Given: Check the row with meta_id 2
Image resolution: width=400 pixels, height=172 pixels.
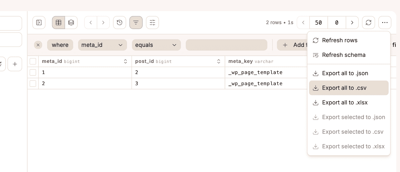Looking at the screenshot, I should tap(33, 84).
